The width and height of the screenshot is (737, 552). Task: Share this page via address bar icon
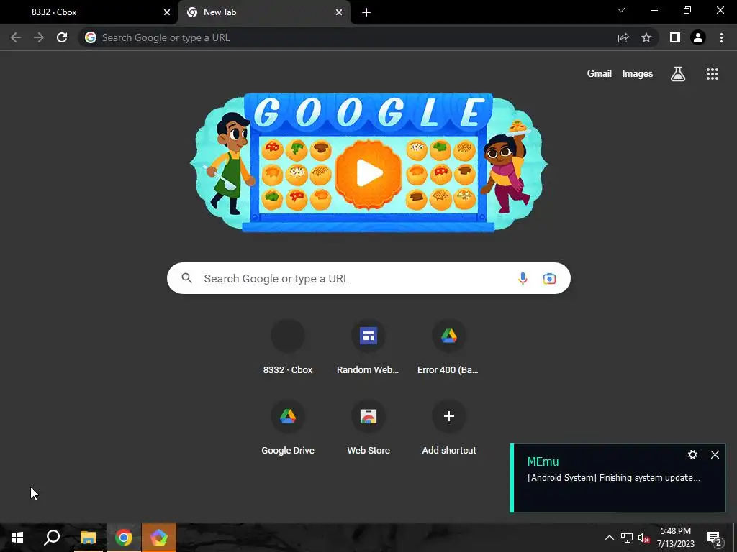tap(623, 37)
